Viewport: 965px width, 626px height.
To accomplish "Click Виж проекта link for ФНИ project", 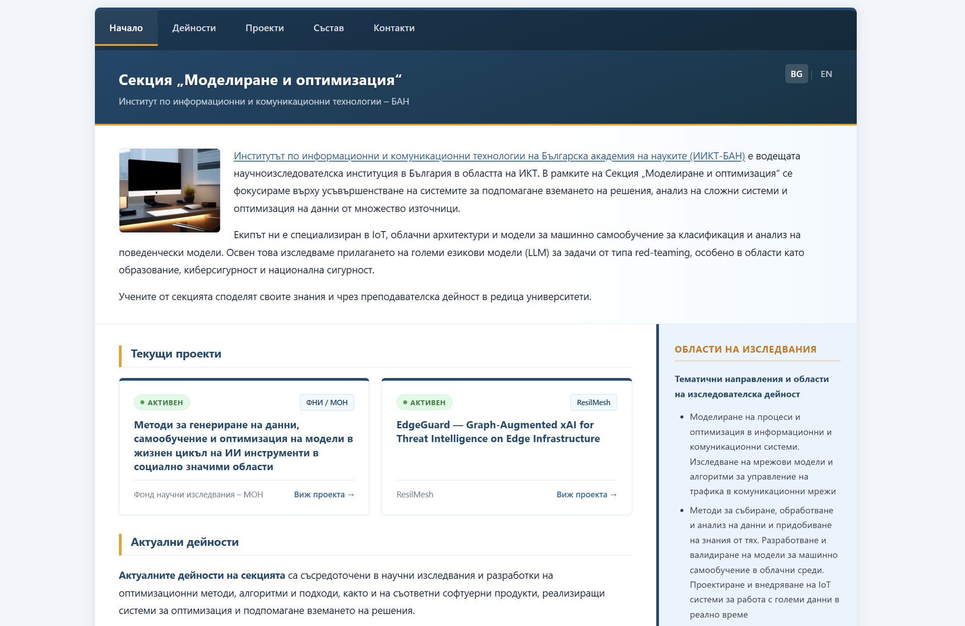I will pos(324,494).
